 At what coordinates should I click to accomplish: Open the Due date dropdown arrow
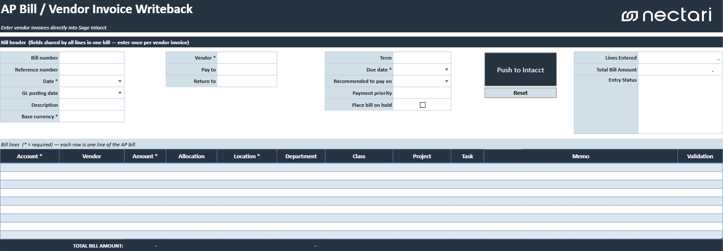coord(447,70)
